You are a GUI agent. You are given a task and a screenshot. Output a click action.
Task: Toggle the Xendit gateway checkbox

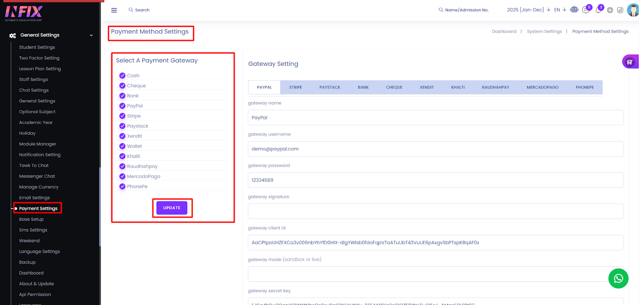click(122, 136)
